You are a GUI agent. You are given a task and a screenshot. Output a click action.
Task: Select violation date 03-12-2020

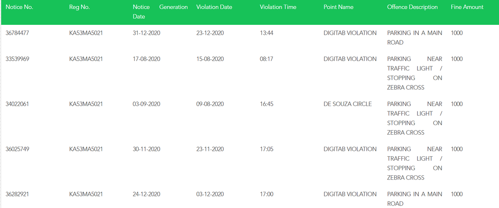tap(210, 194)
